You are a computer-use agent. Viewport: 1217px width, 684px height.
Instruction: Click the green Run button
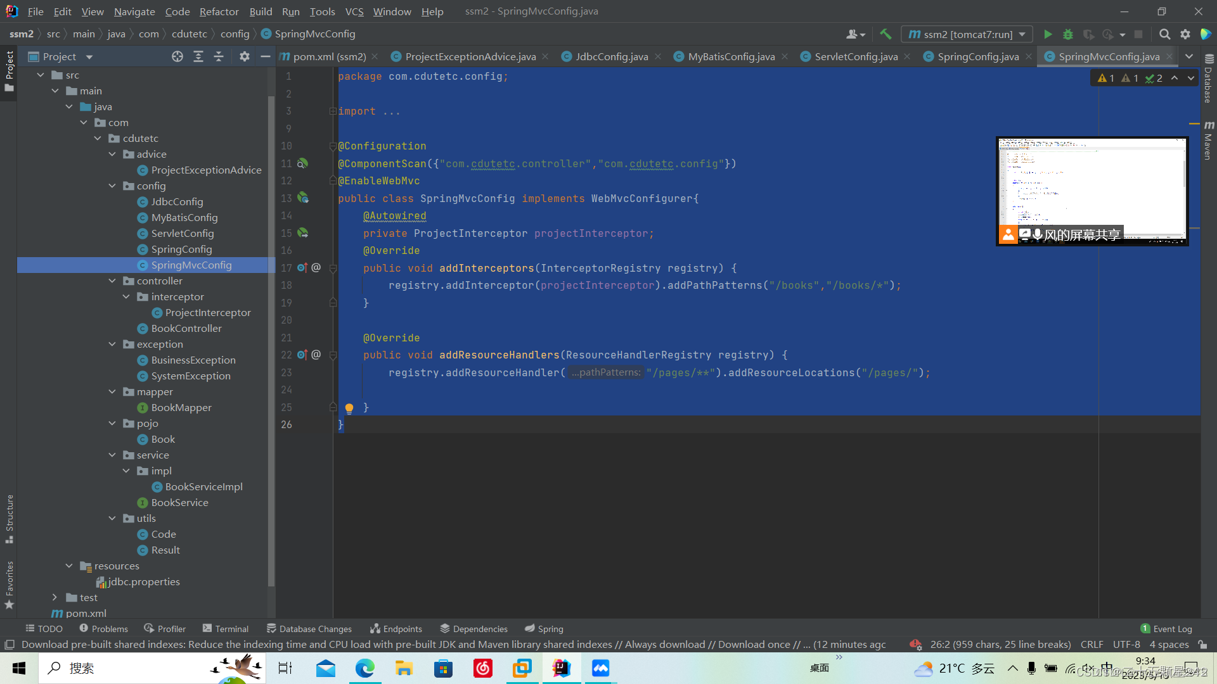click(1048, 34)
